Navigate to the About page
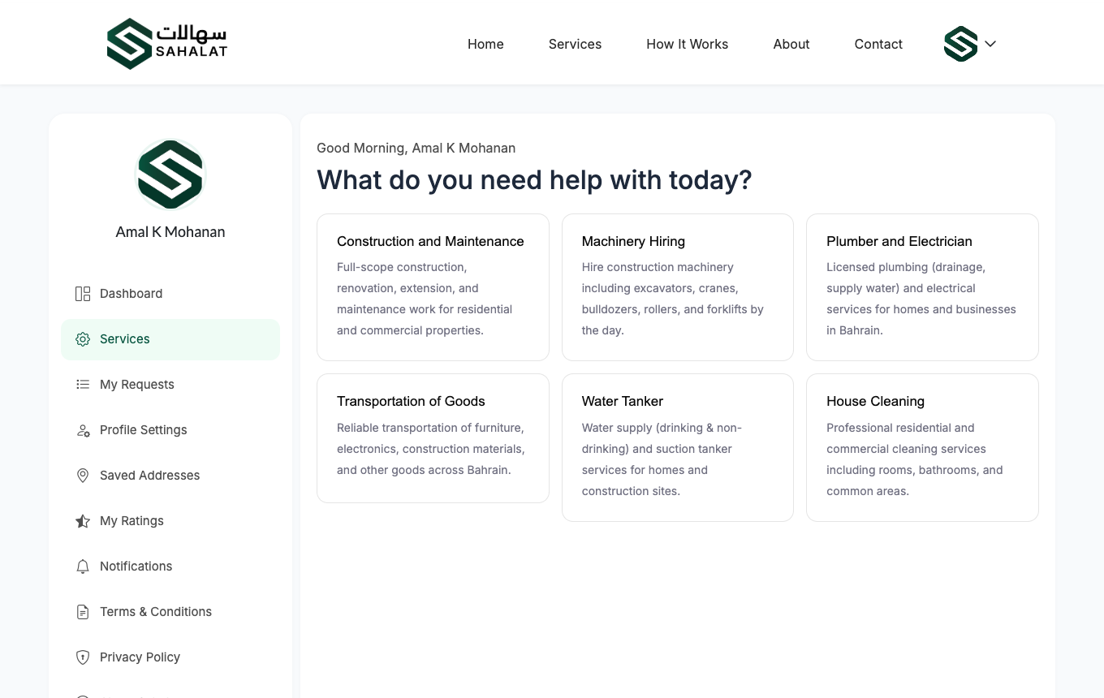Viewport: 1104px width, 698px height. (791, 44)
